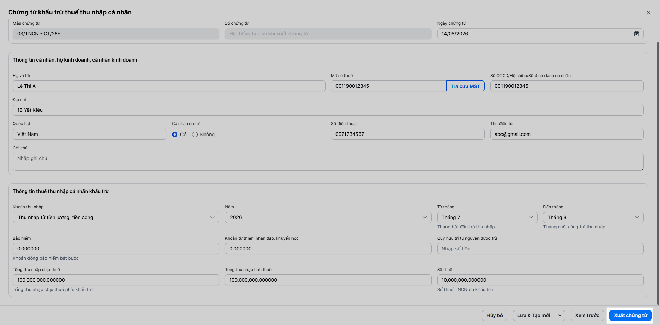Screen dimensions: 660x325
Task: Click the Tra cứu MST button
Action: (x=465, y=86)
